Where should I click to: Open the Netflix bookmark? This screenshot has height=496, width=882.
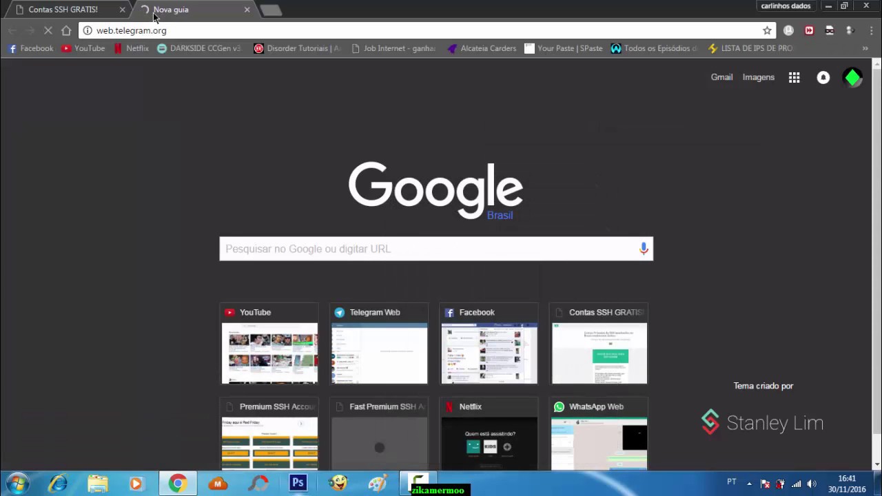pos(131,48)
